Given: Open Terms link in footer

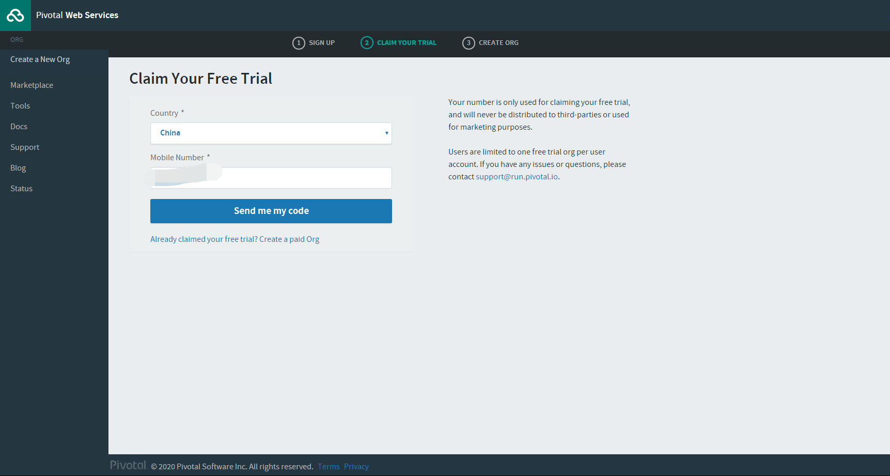Looking at the screenshot, I should (329, 467).
